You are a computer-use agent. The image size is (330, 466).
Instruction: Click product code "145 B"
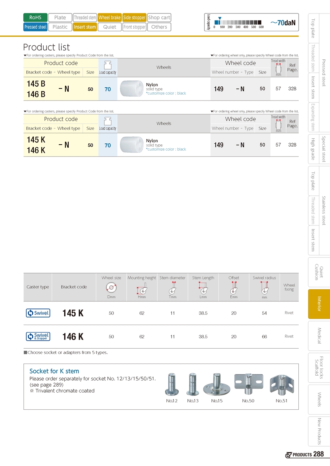[36, 84]
